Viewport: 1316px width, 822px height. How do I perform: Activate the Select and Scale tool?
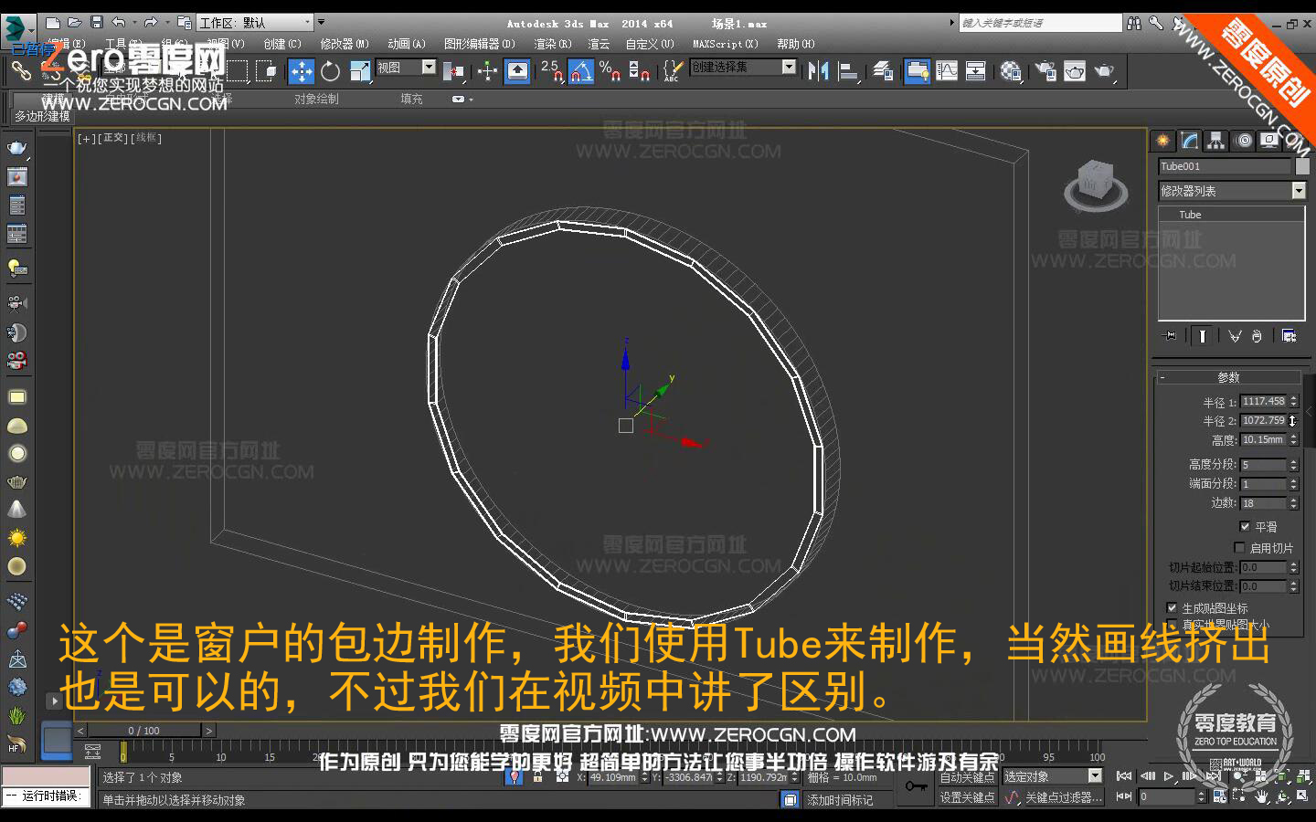pyautogui.click(x=360, y=70)
